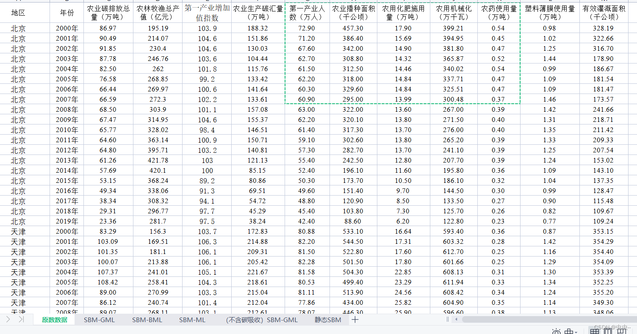Select the 农用化肥施用量（万吨） header cell
Screen dimensions: 637x334
pyautogui.click(x=403, y=13)
